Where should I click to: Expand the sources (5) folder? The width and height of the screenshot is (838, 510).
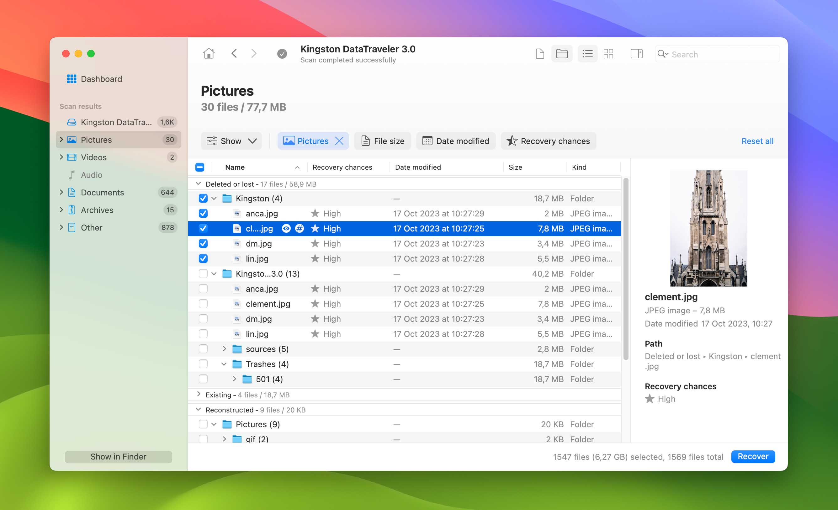click(224, 349)
